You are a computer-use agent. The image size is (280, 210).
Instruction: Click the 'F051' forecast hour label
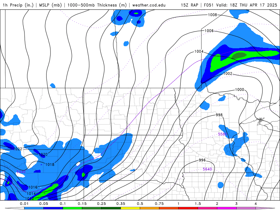209,5
